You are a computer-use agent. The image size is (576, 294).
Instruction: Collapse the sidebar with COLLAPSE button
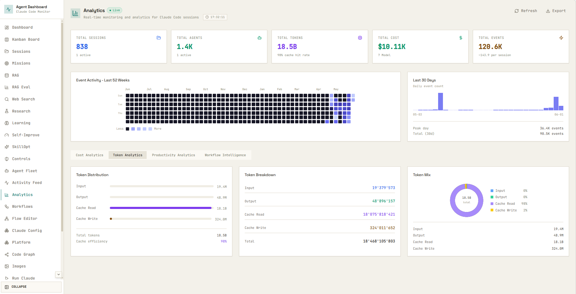(31, 287)
